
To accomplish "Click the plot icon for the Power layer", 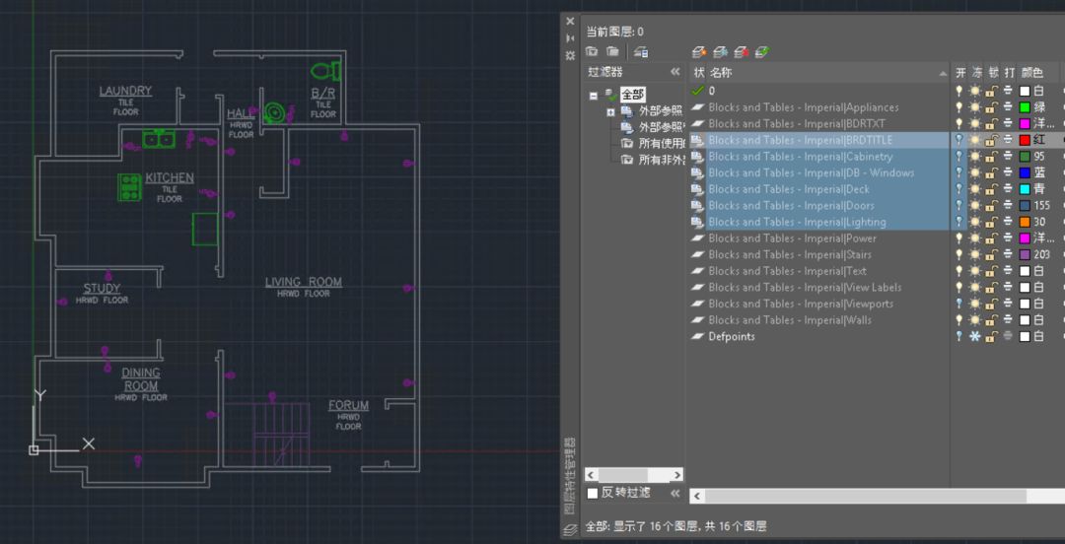I will pos(1008,238).
